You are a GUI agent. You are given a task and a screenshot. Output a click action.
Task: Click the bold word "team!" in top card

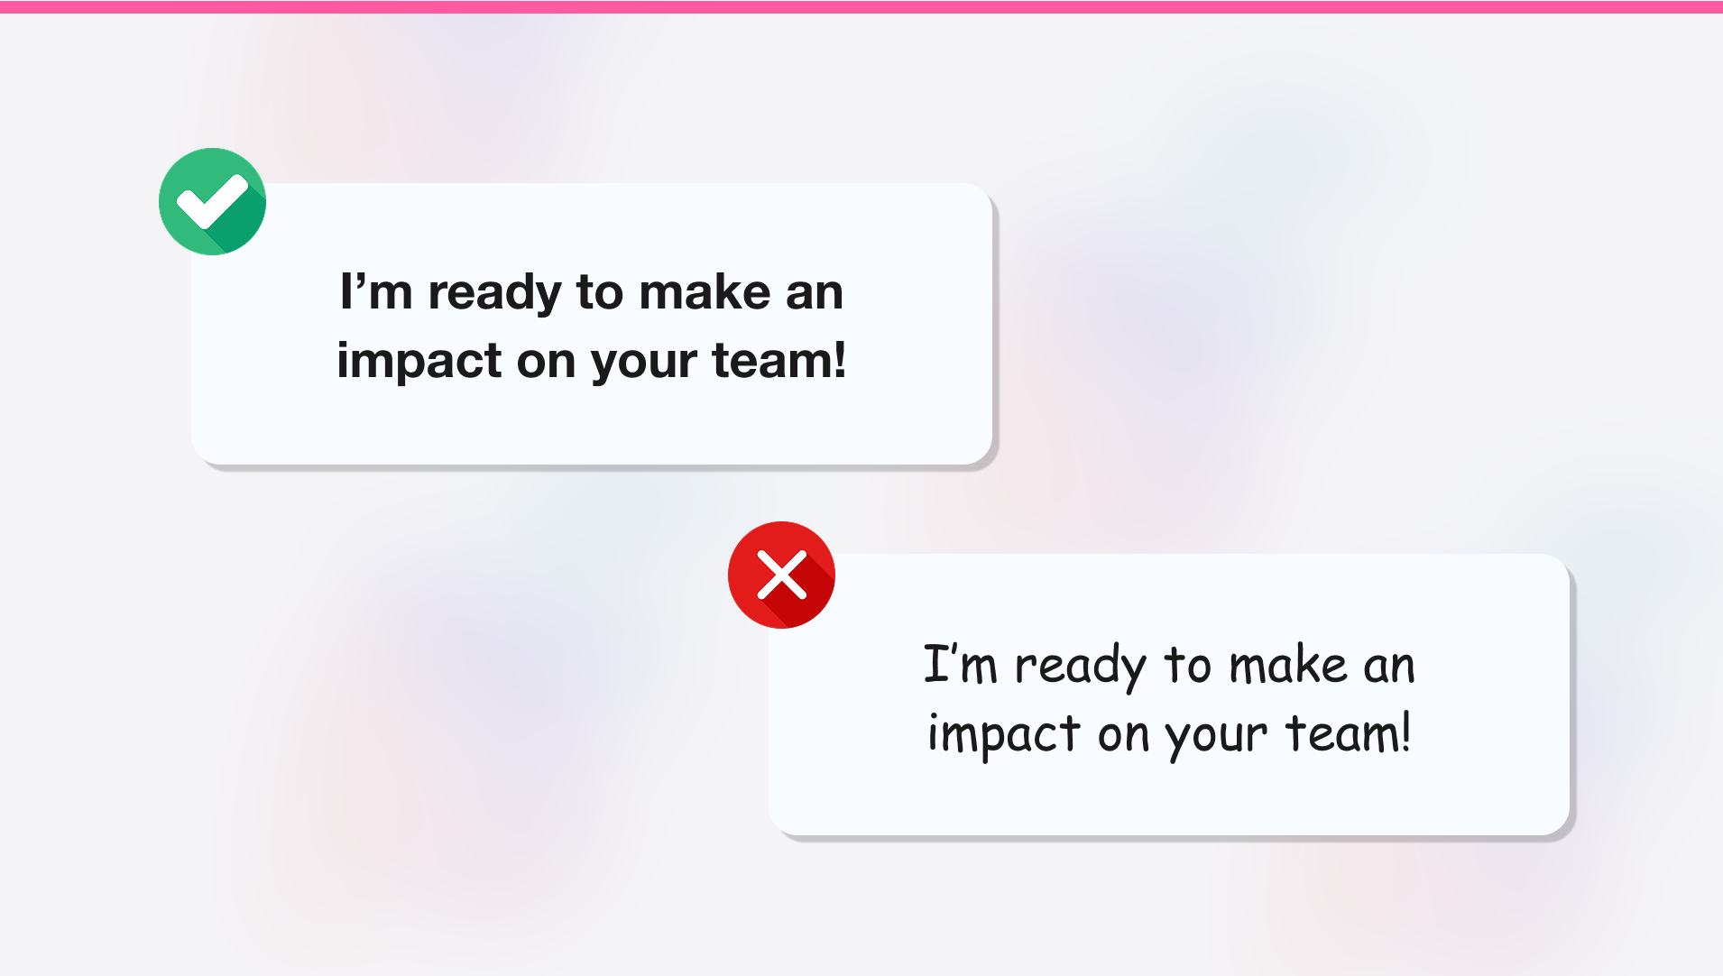pyautogui.click(x=779, y=360)
